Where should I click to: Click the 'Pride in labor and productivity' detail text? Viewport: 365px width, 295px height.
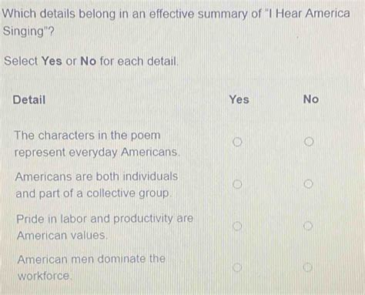point(105,226)
